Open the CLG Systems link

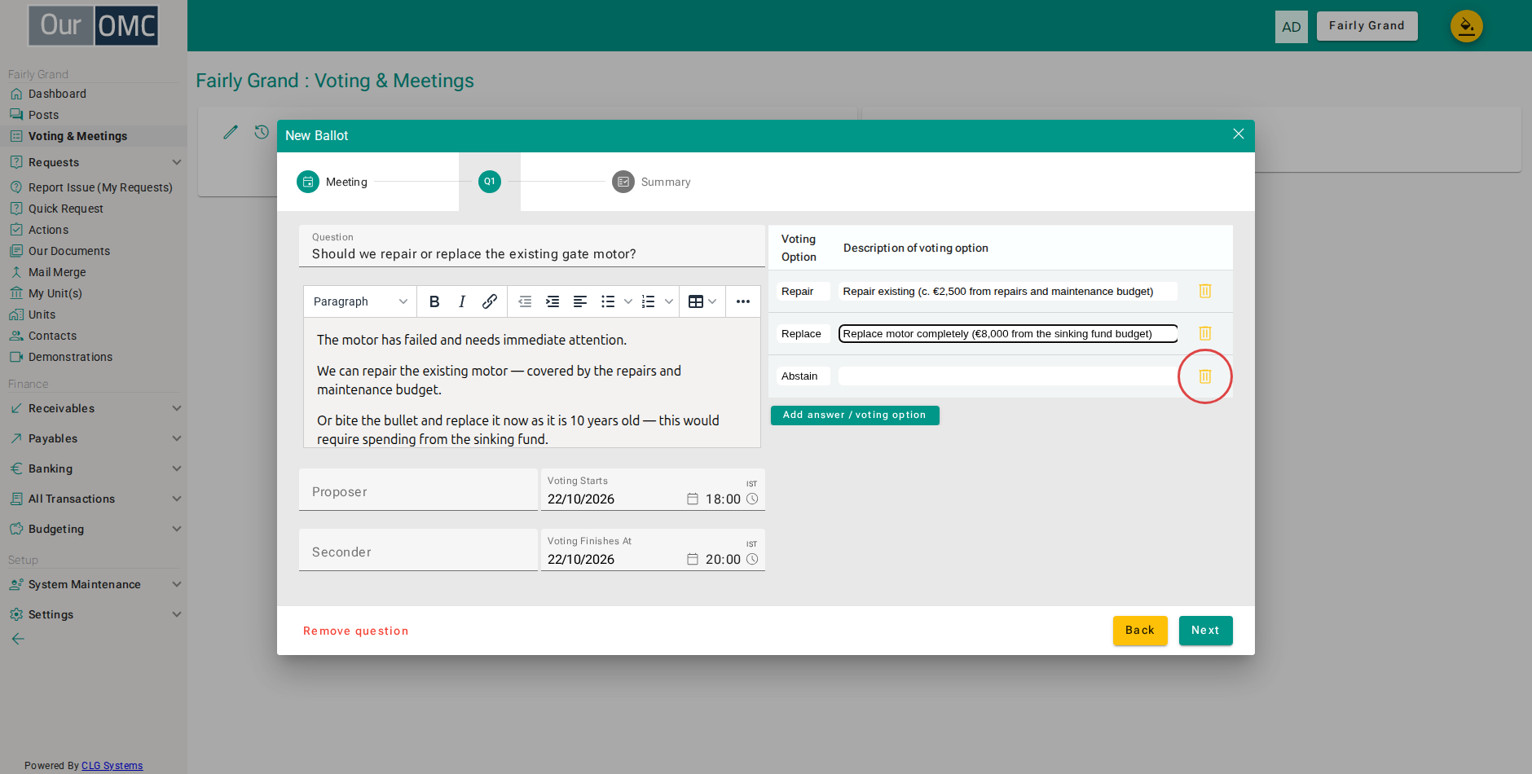coord(112,766)
